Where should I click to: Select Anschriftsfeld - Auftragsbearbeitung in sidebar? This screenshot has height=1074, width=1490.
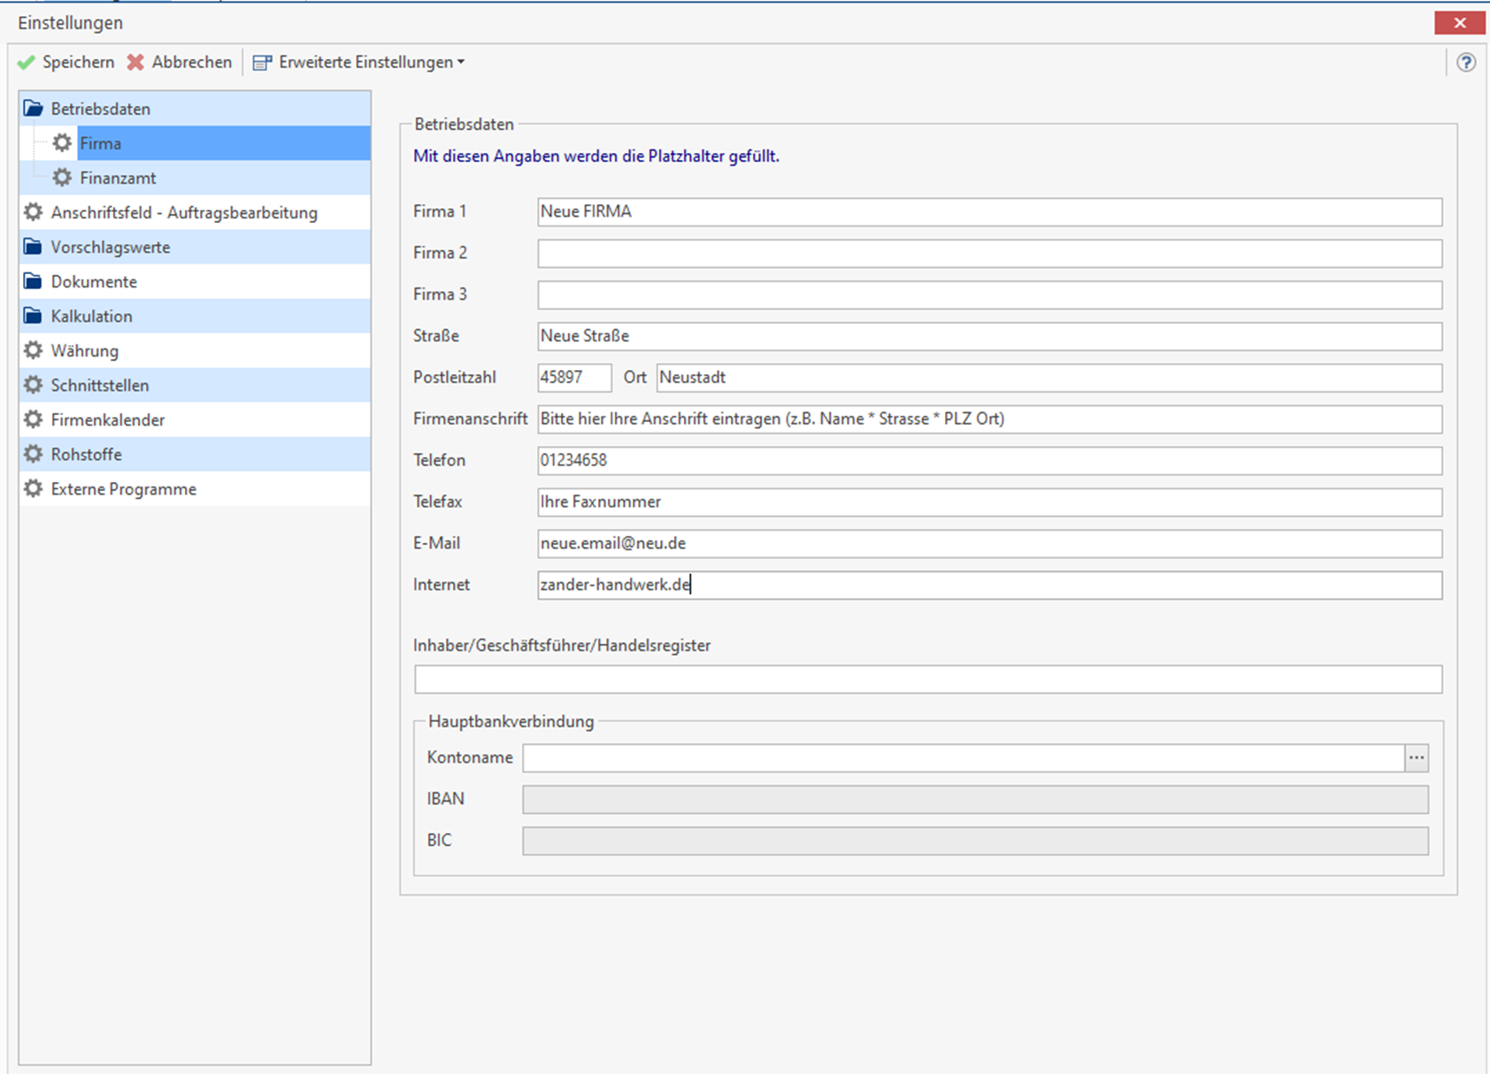183,212
